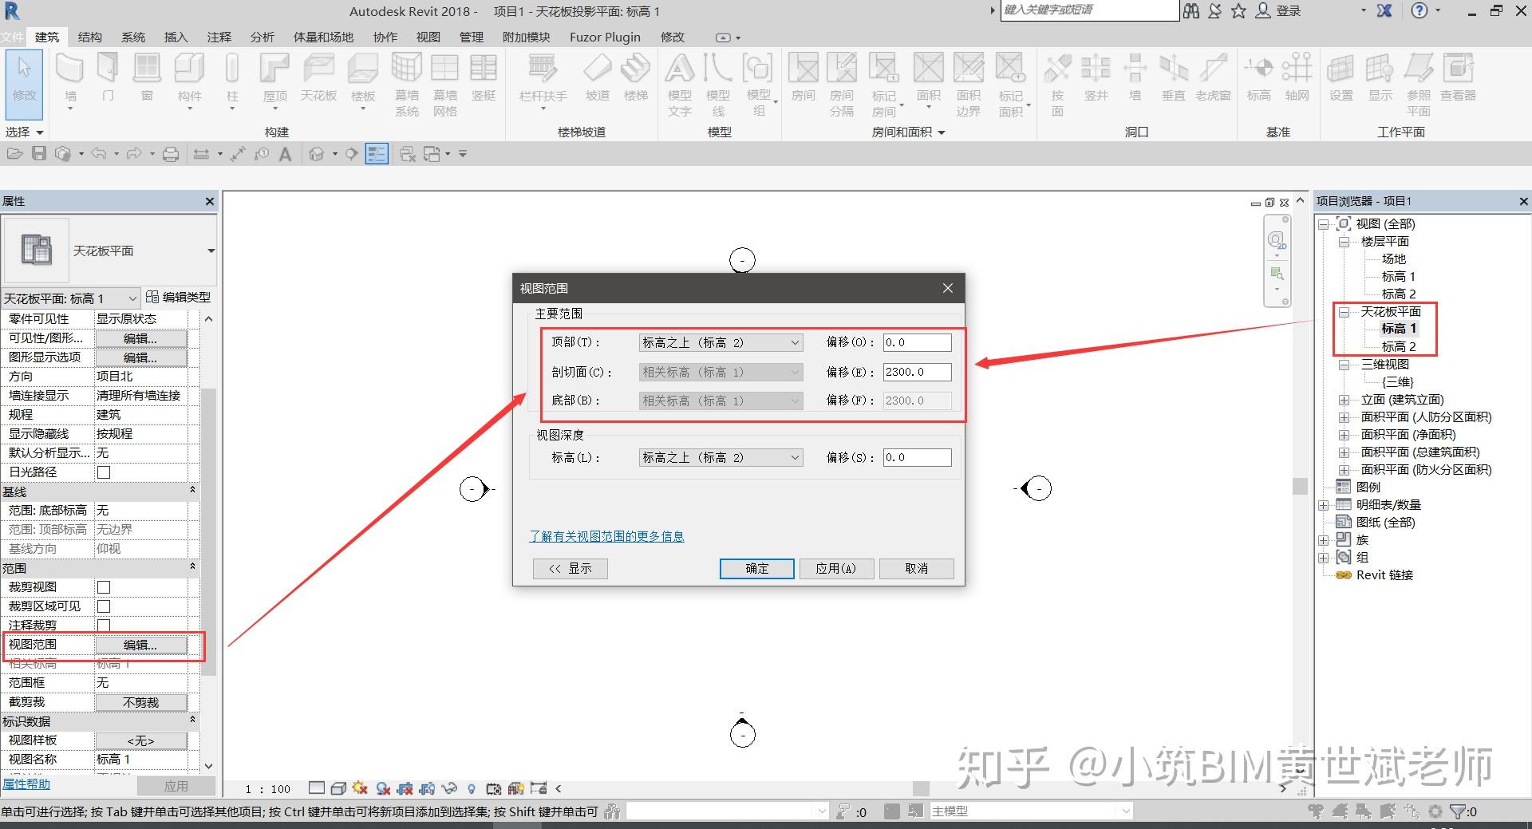Image resolution: width=1532 pixels, height=829 pixels.
Task: Click the 视图深度 偏移(S) input field
Action: coord(917,457)
